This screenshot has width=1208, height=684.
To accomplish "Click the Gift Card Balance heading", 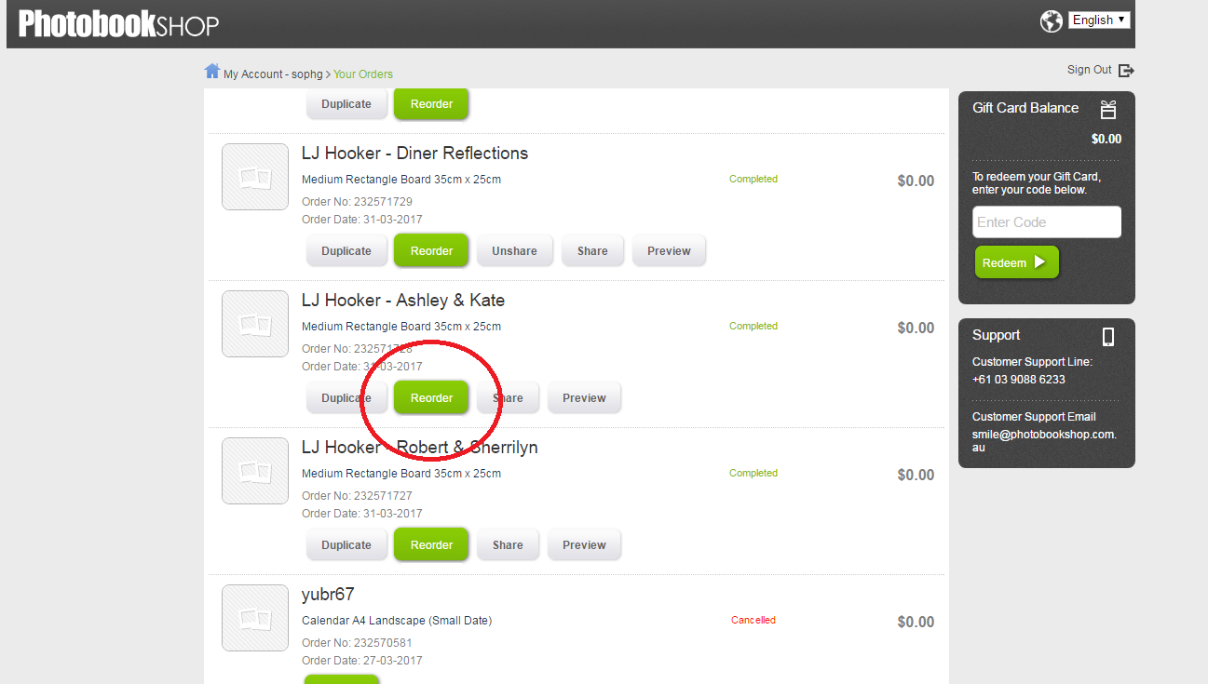I will click(x=1025, y=108).
